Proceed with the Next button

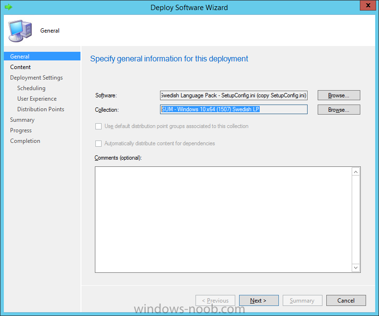(x=259, y=301)
